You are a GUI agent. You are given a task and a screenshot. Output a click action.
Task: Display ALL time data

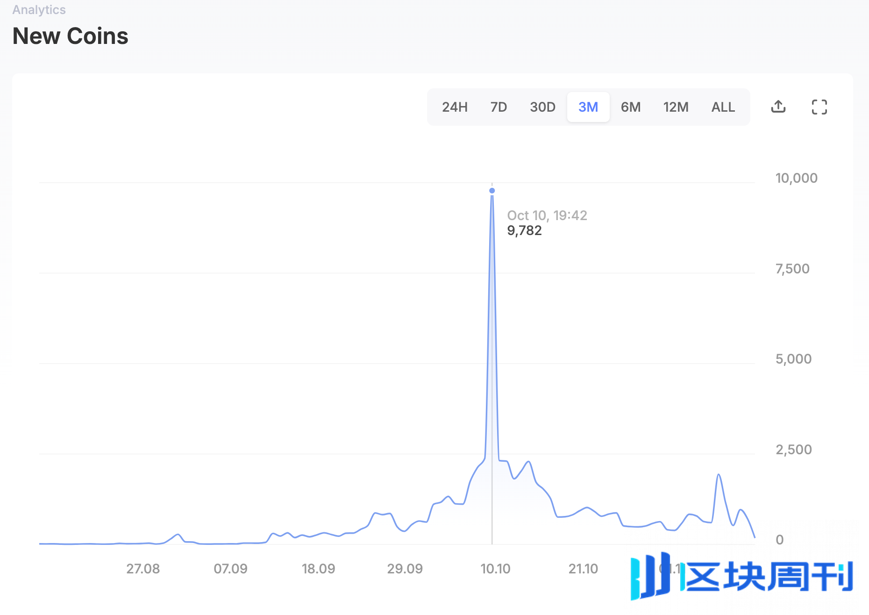[723, 107]
